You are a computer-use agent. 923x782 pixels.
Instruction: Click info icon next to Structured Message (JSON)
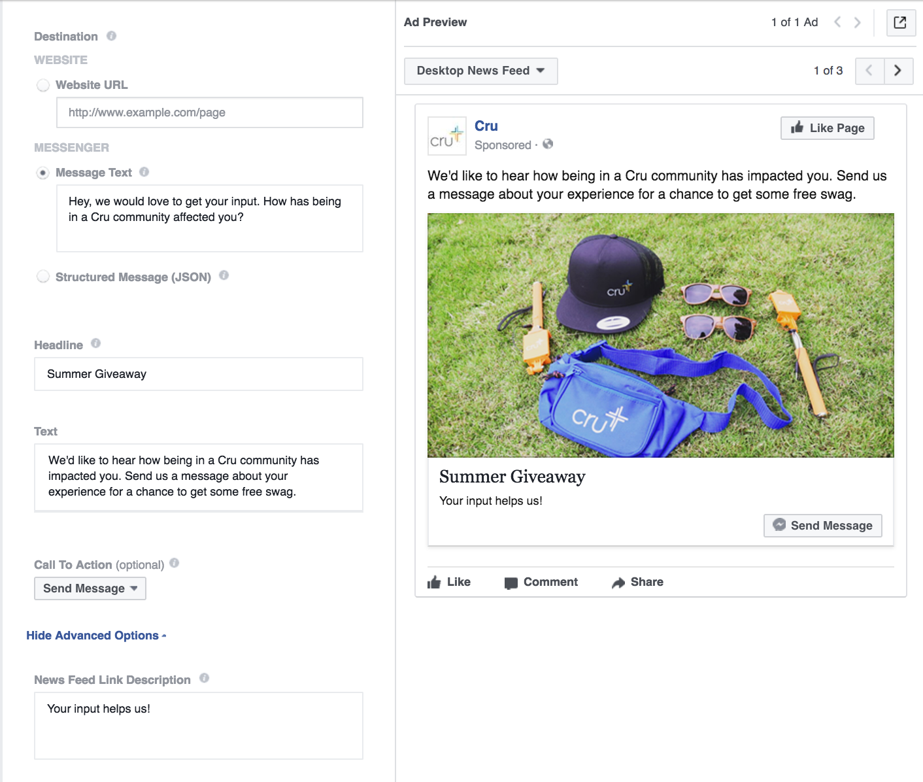point(224,275)
